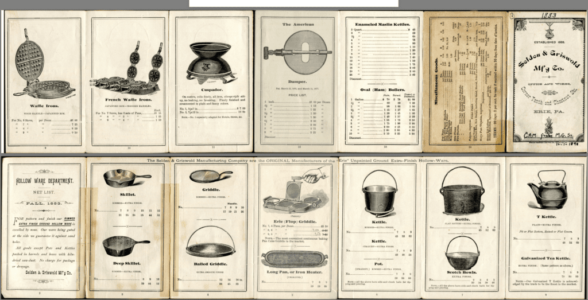The image size is (588, 300).
Task: Click the Skillet illustration
Action: 127,178
